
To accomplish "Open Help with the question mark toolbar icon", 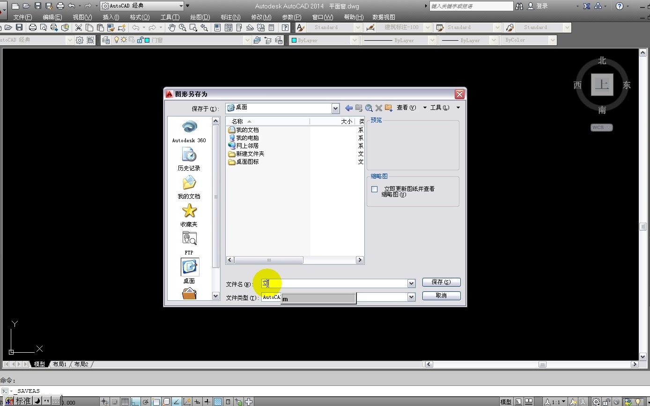I will (285, 28).
